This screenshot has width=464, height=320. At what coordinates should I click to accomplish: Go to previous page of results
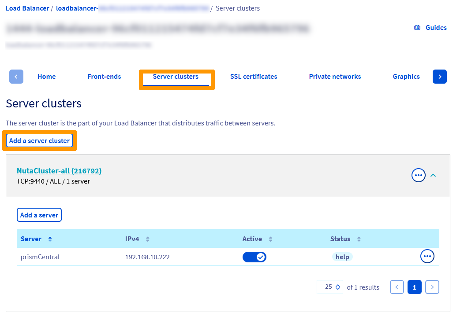397,287
